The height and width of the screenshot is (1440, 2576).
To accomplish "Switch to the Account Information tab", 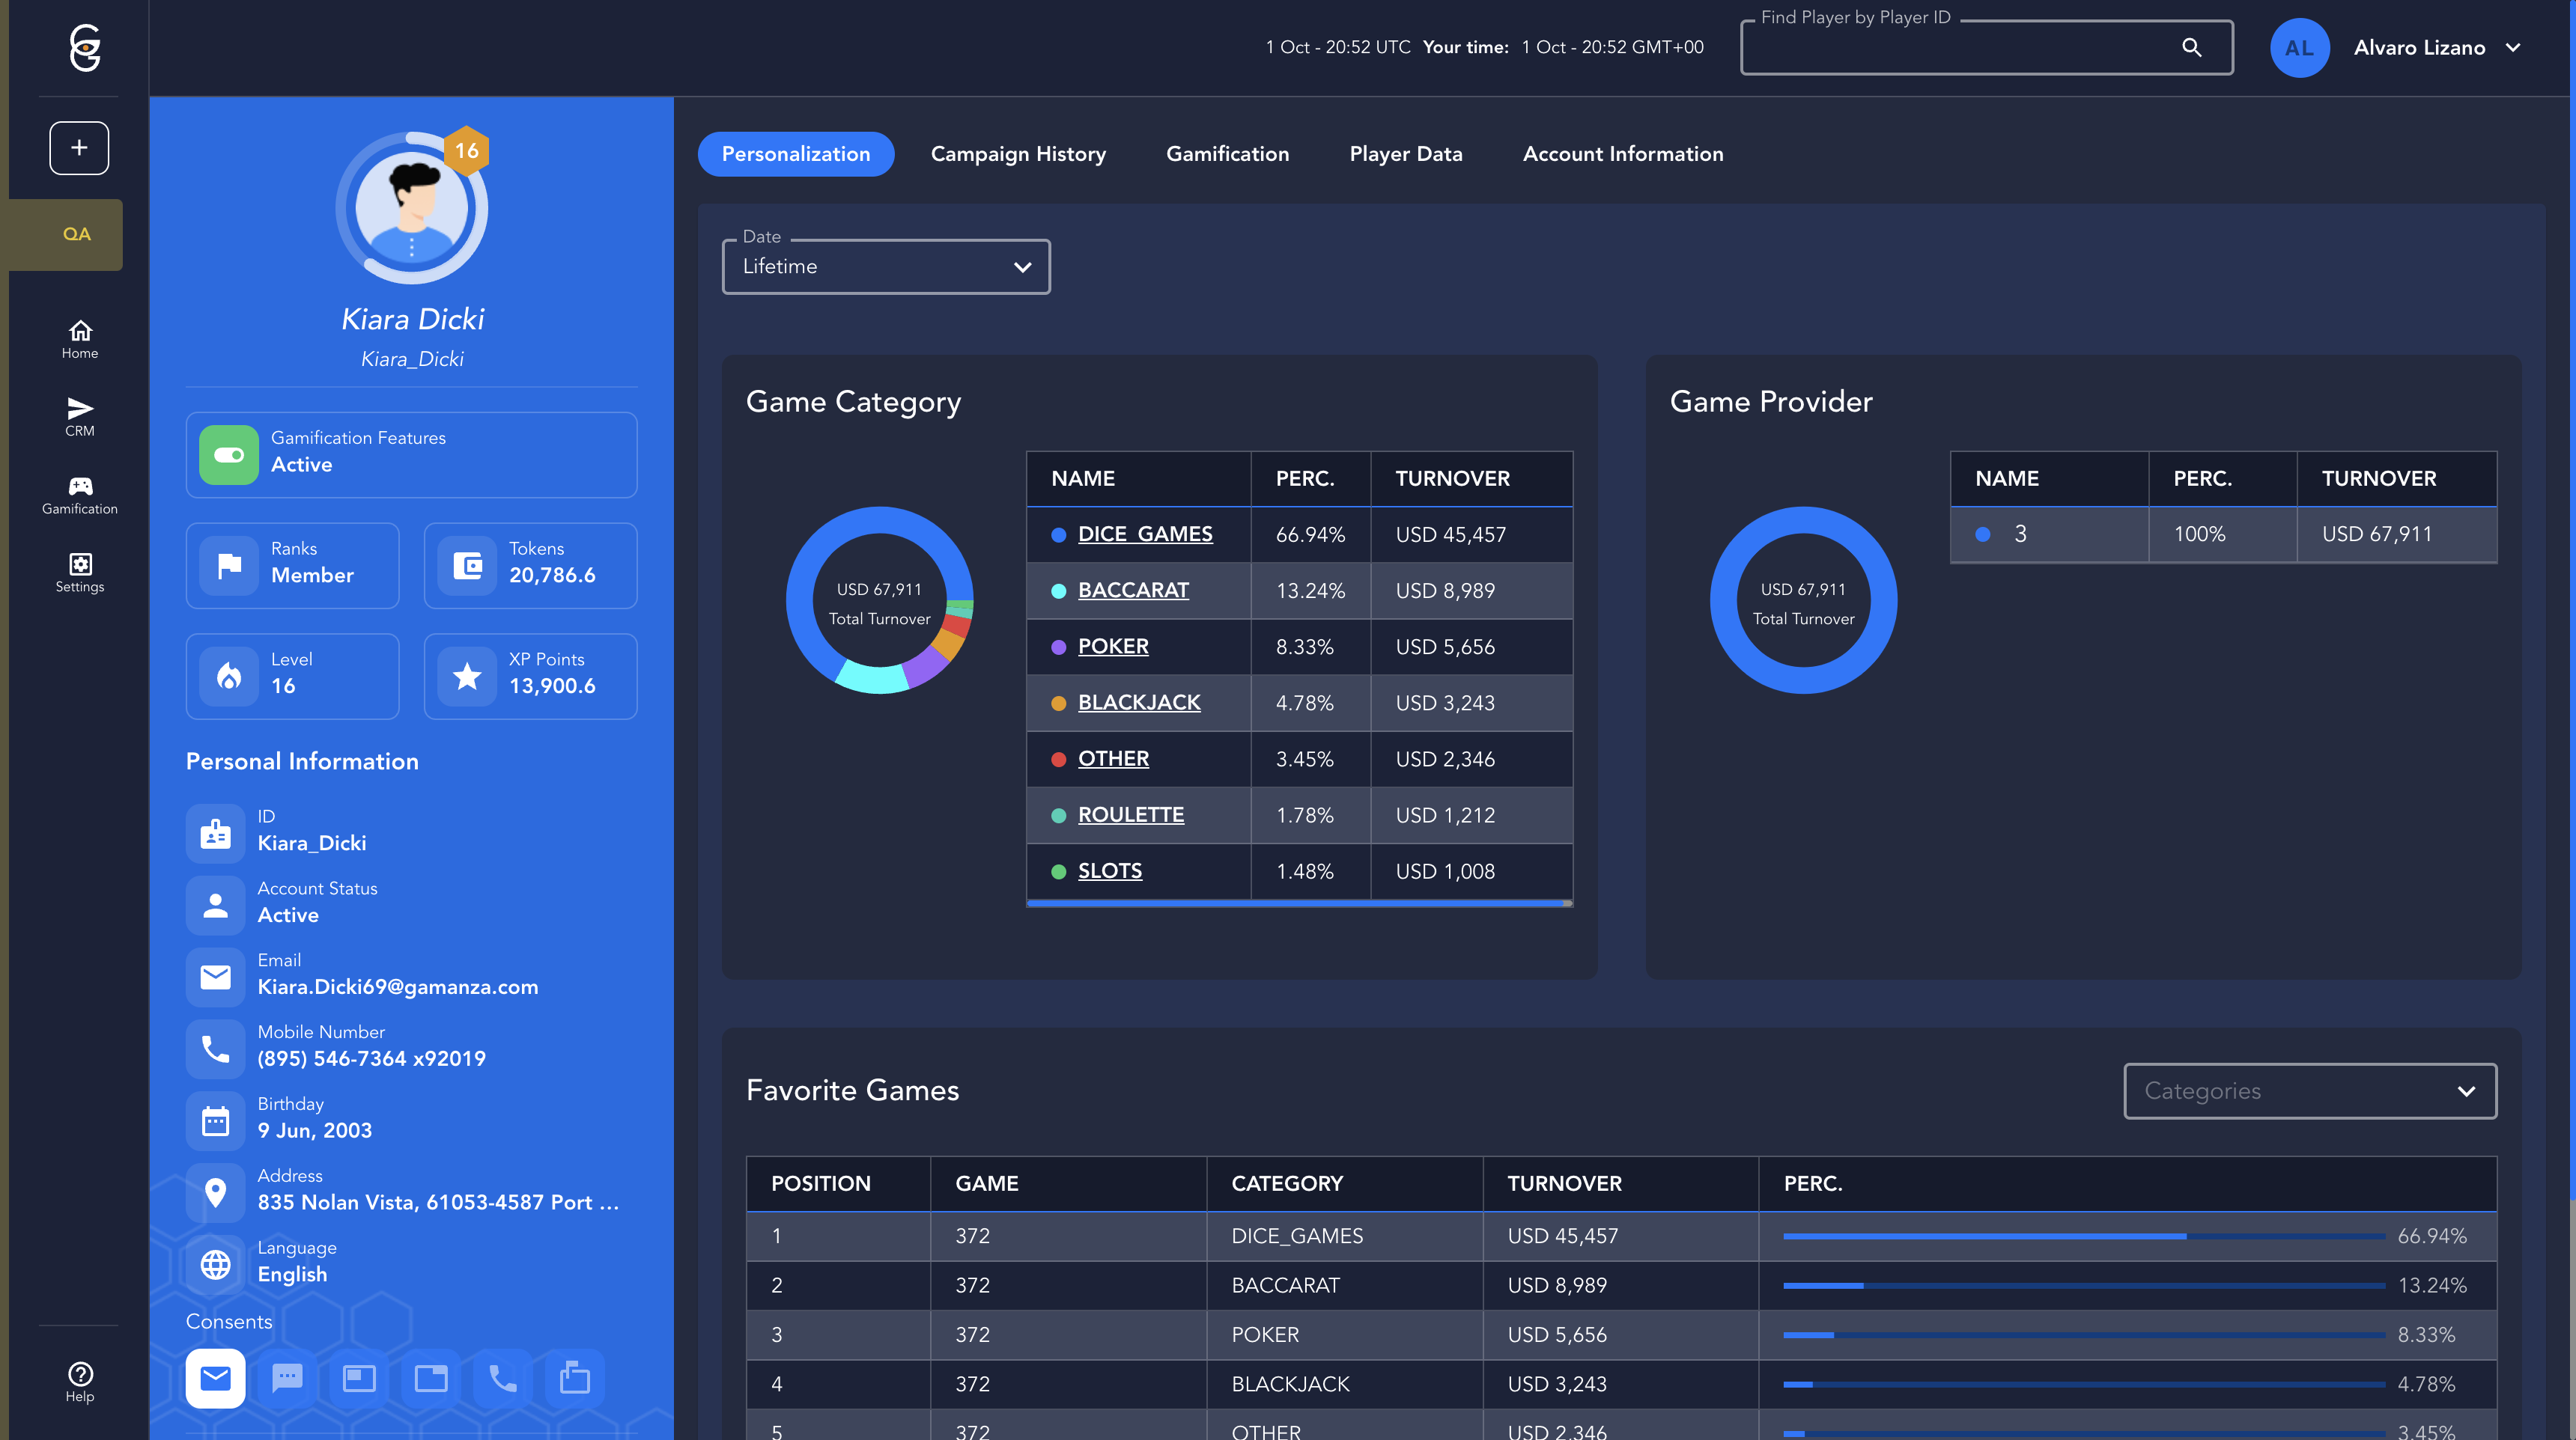I will pyautogui.click(x=1622, y=154).
